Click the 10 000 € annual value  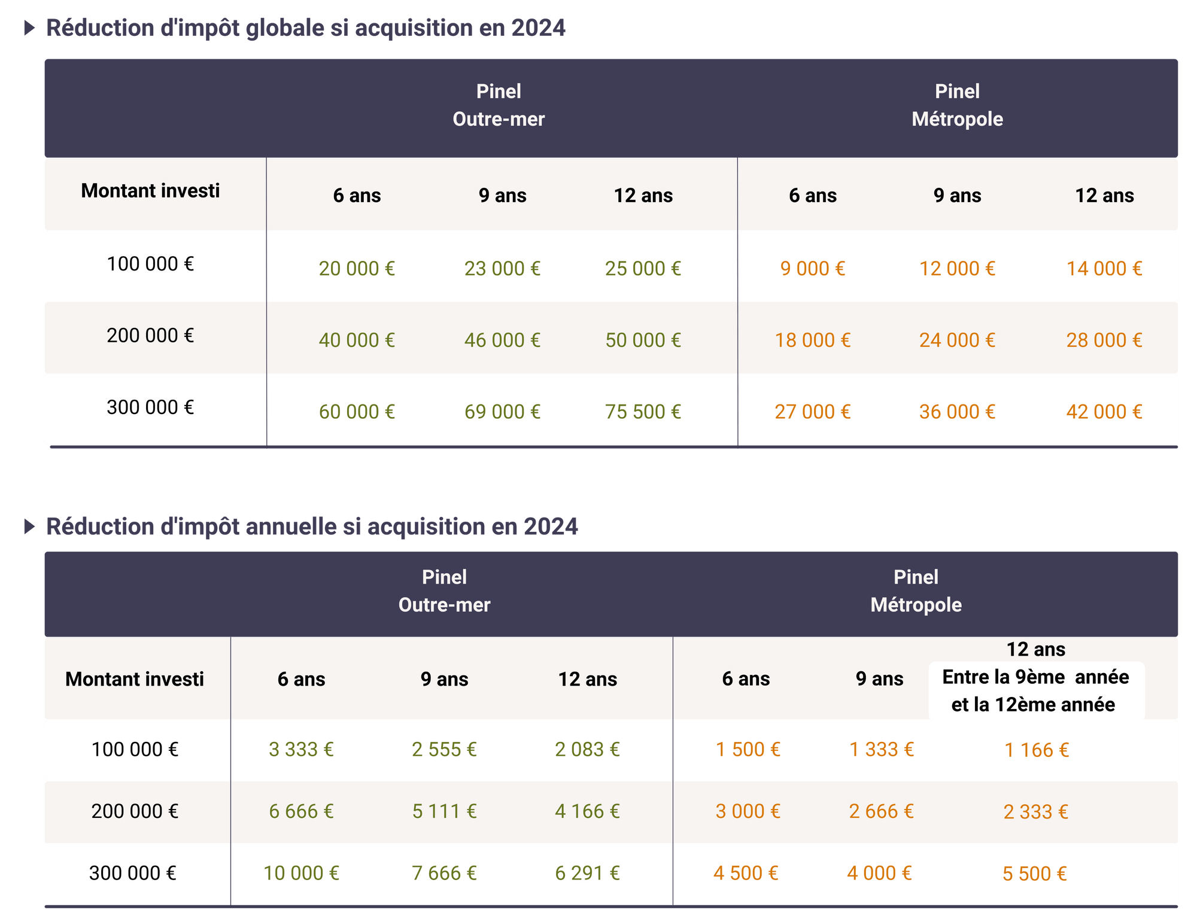point(301,873)
